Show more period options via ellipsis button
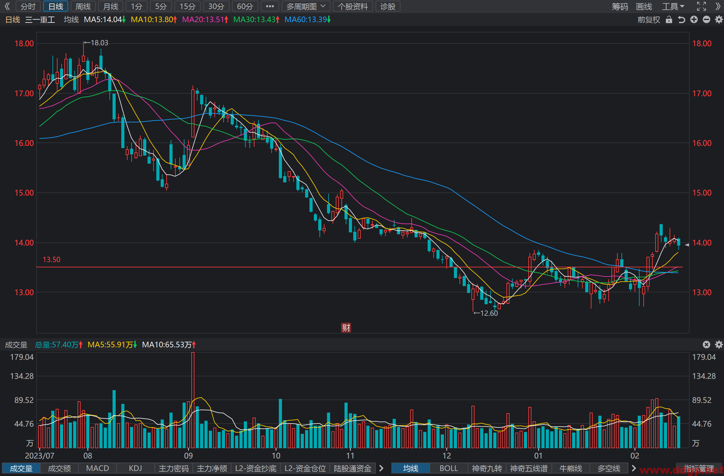The image size is (724, 476). click(270, 6)
